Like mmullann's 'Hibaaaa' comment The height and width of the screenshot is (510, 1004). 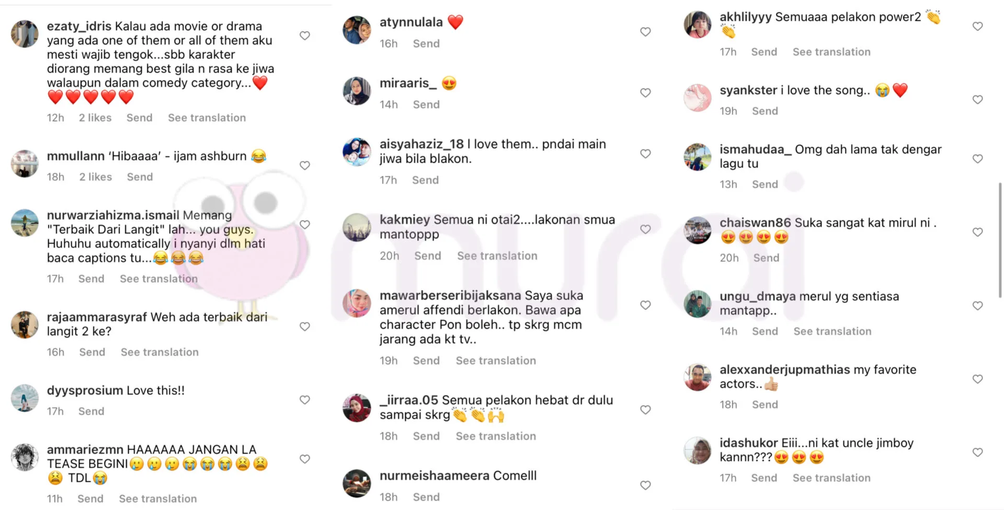[305, 166]
